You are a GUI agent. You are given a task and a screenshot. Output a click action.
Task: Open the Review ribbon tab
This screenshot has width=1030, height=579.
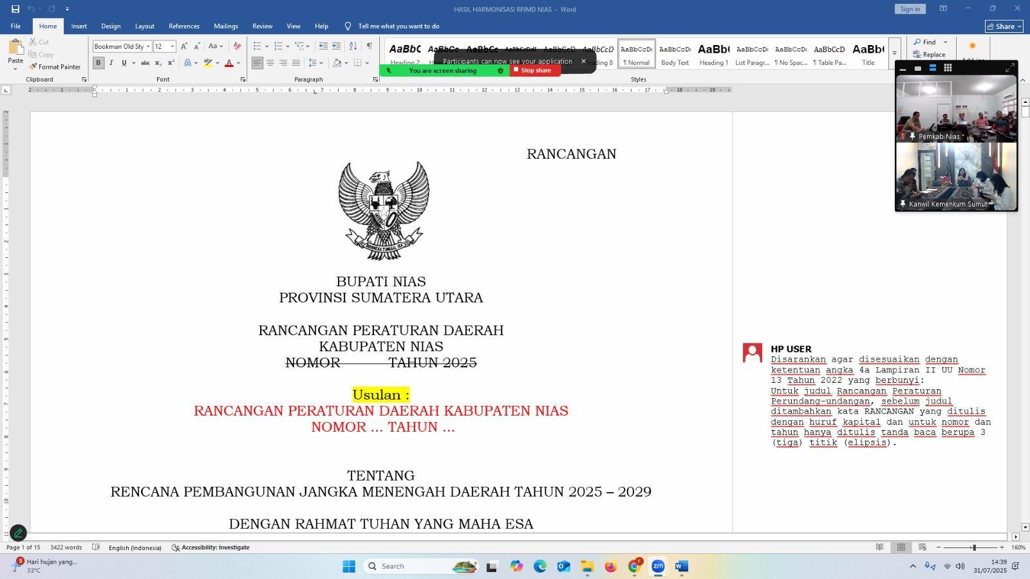262,26
